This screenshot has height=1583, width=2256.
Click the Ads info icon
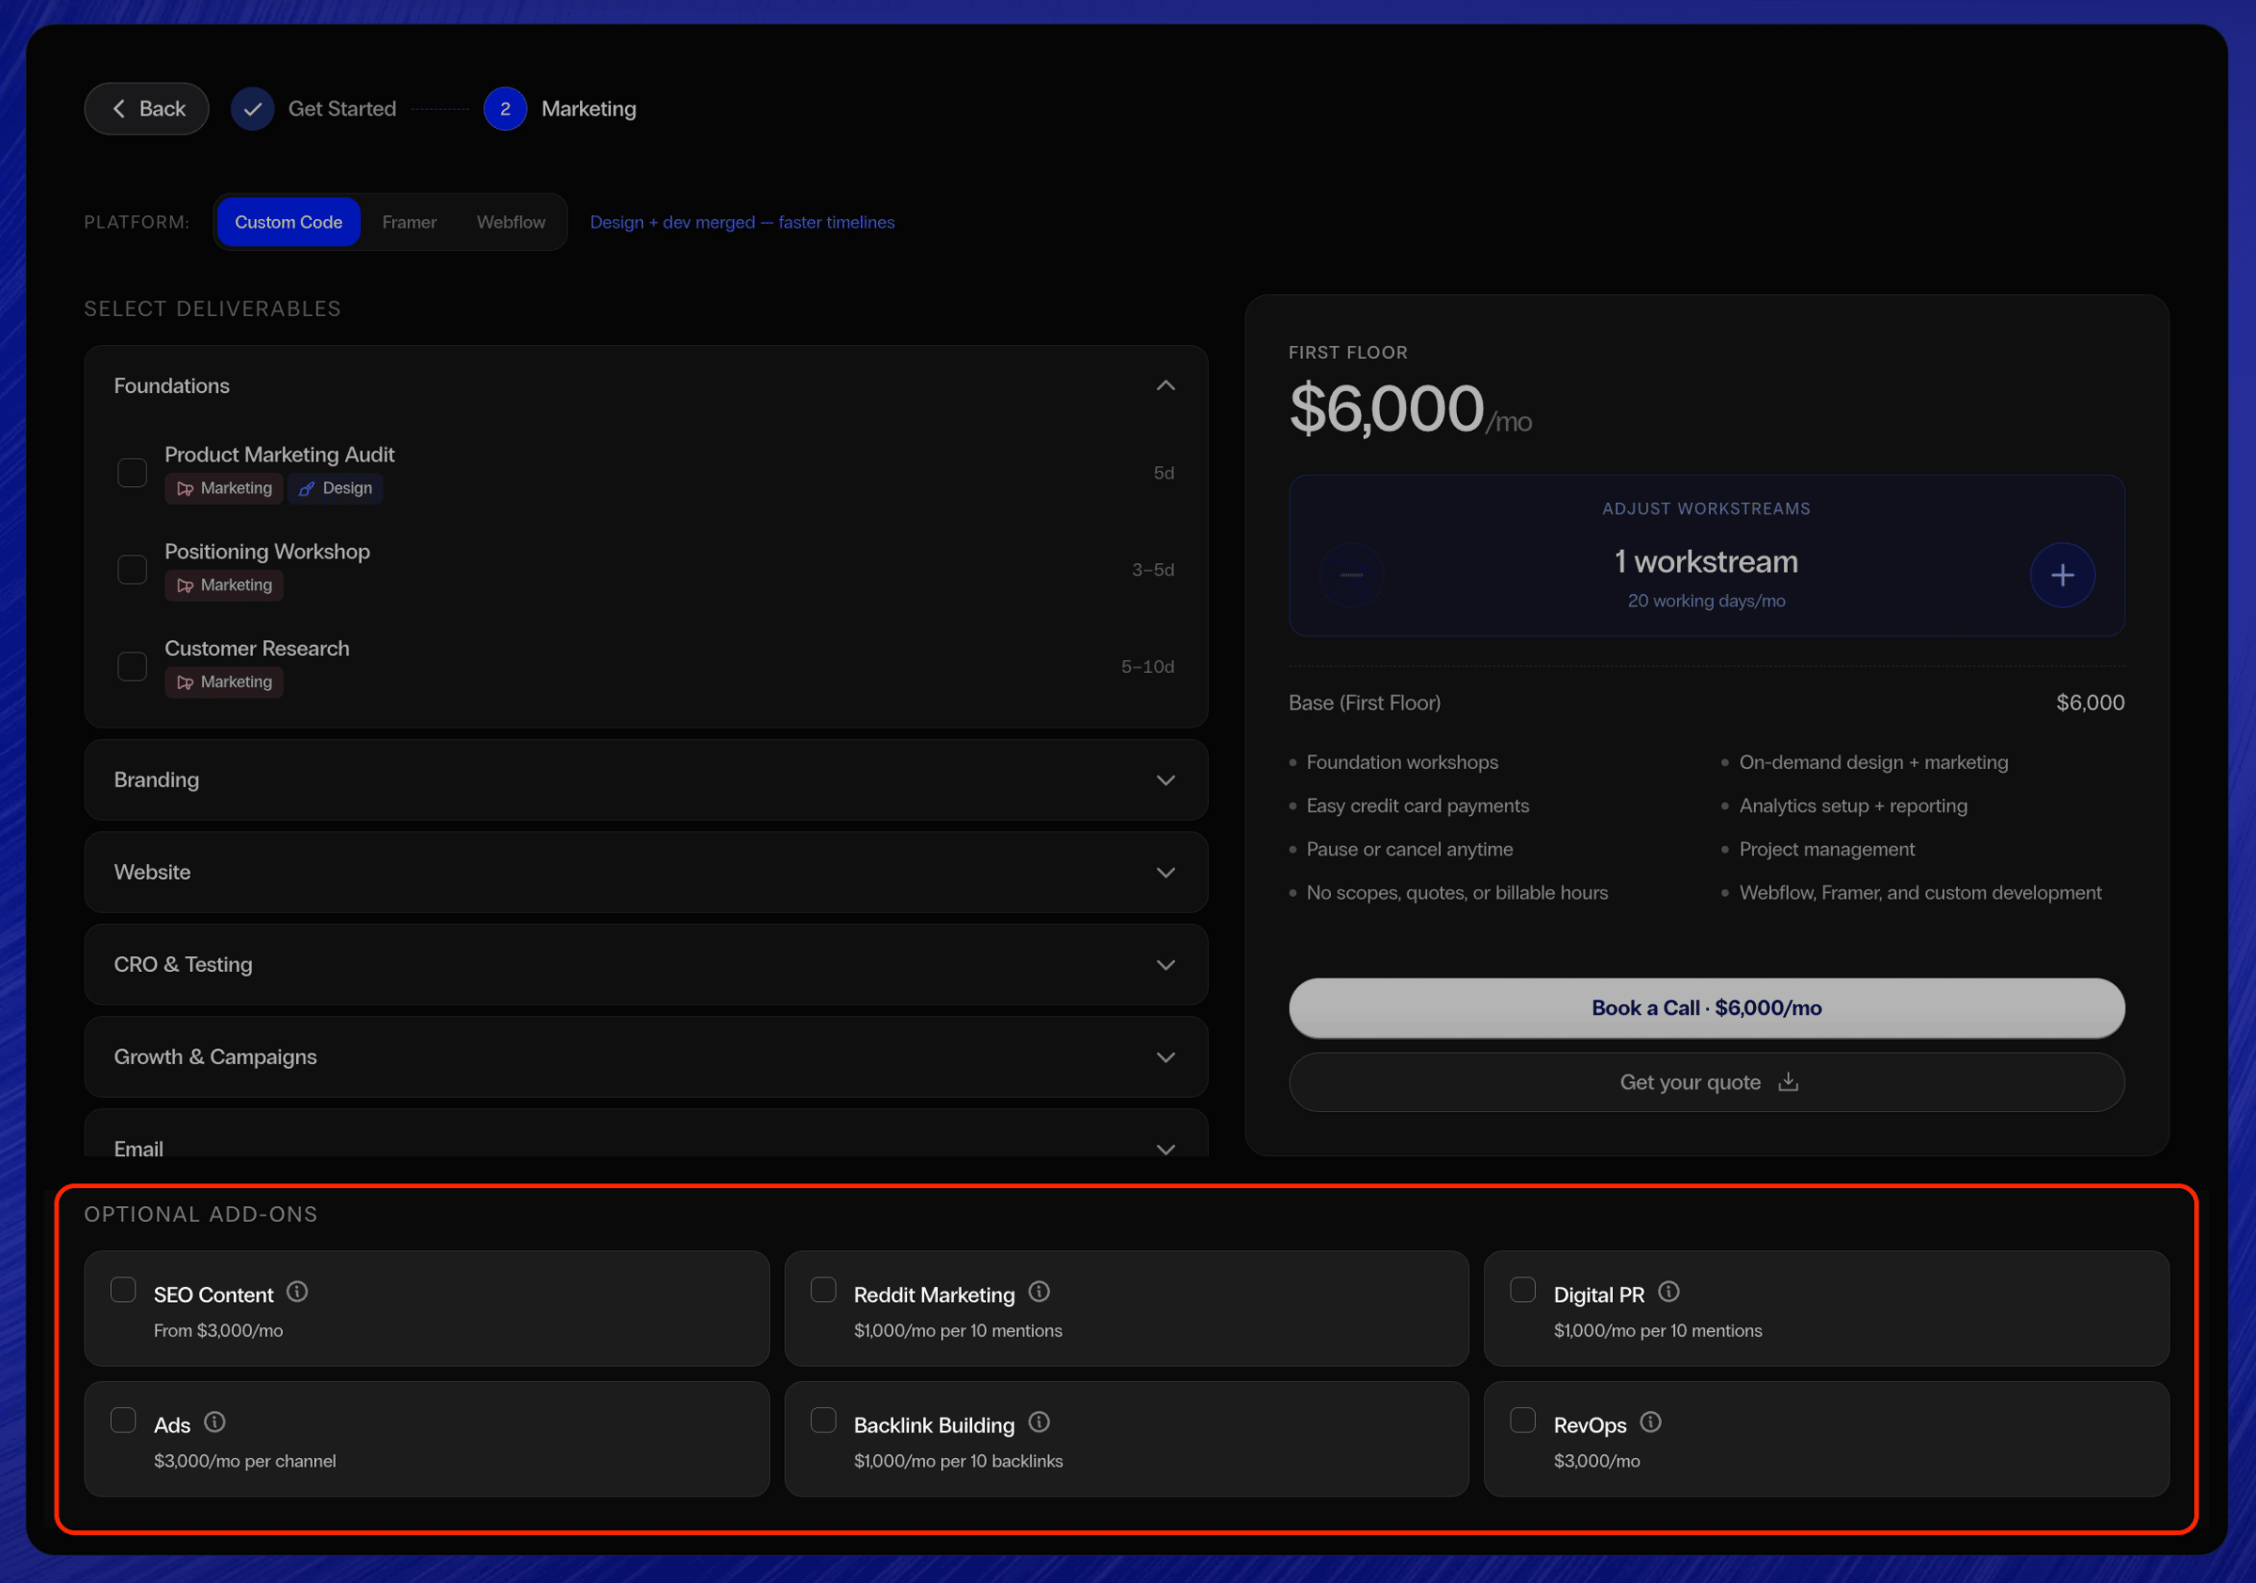click(x=214, y=1422)
